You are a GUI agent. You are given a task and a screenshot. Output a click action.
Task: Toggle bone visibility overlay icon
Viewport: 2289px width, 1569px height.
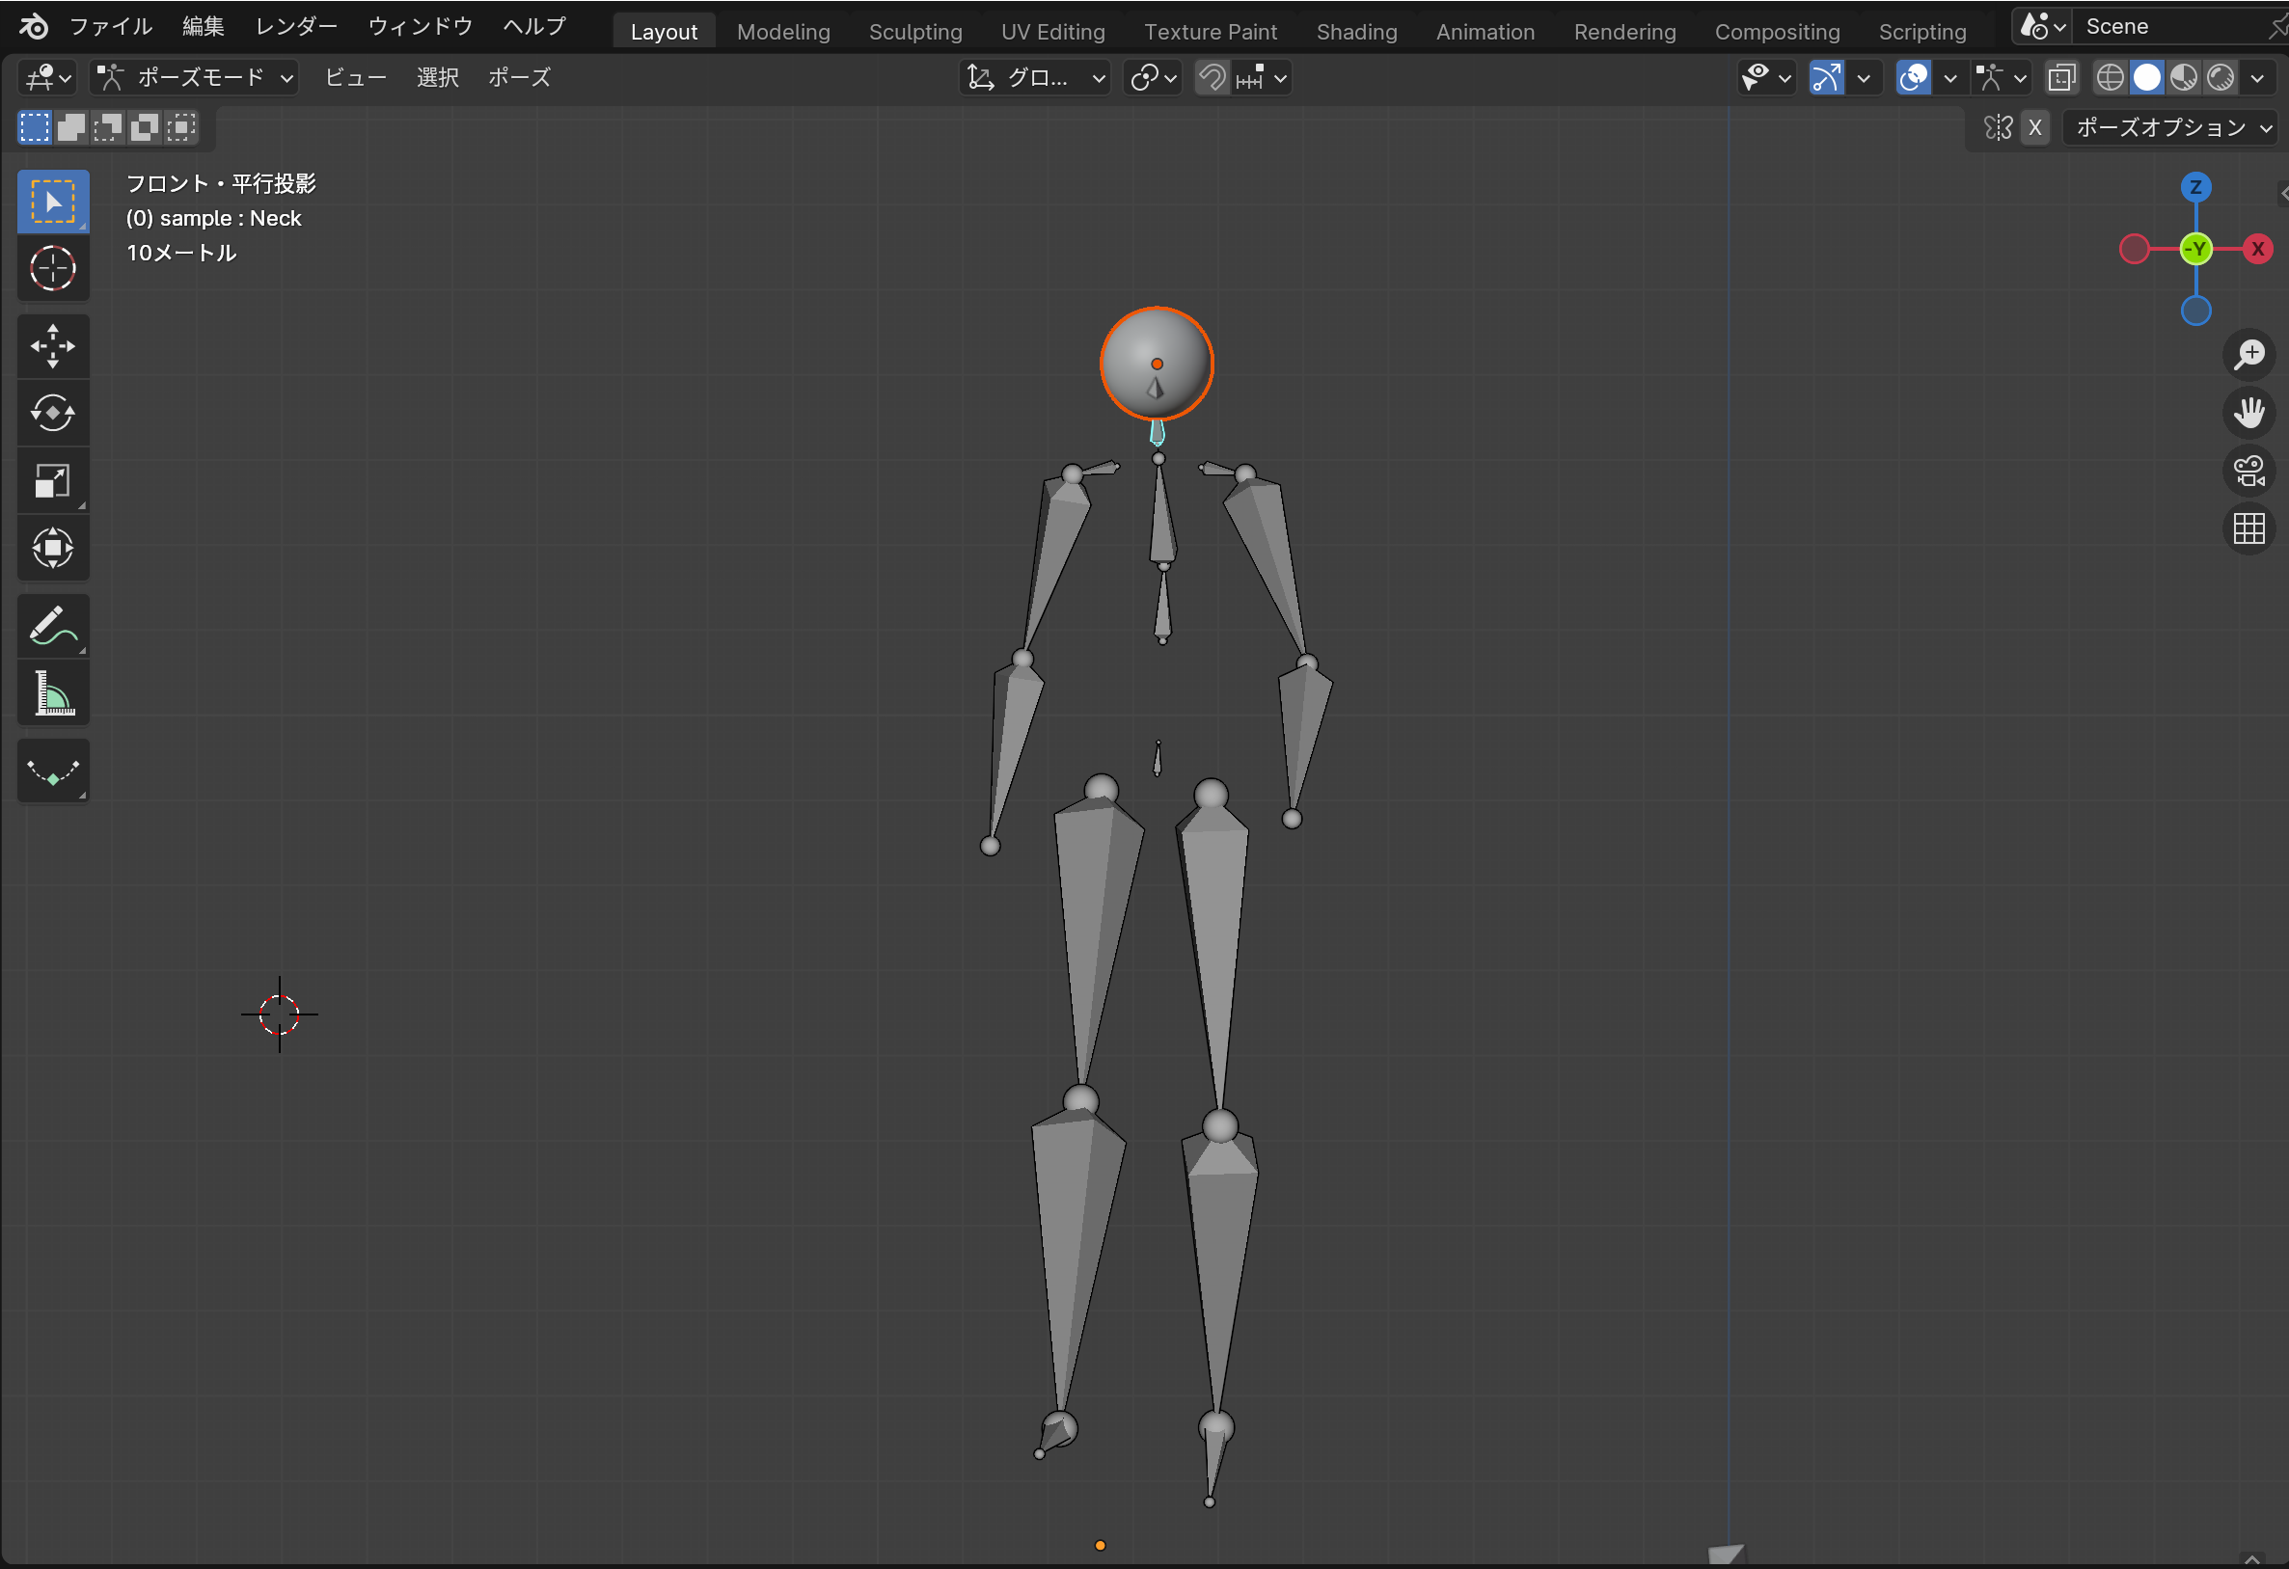(2000, 78)
